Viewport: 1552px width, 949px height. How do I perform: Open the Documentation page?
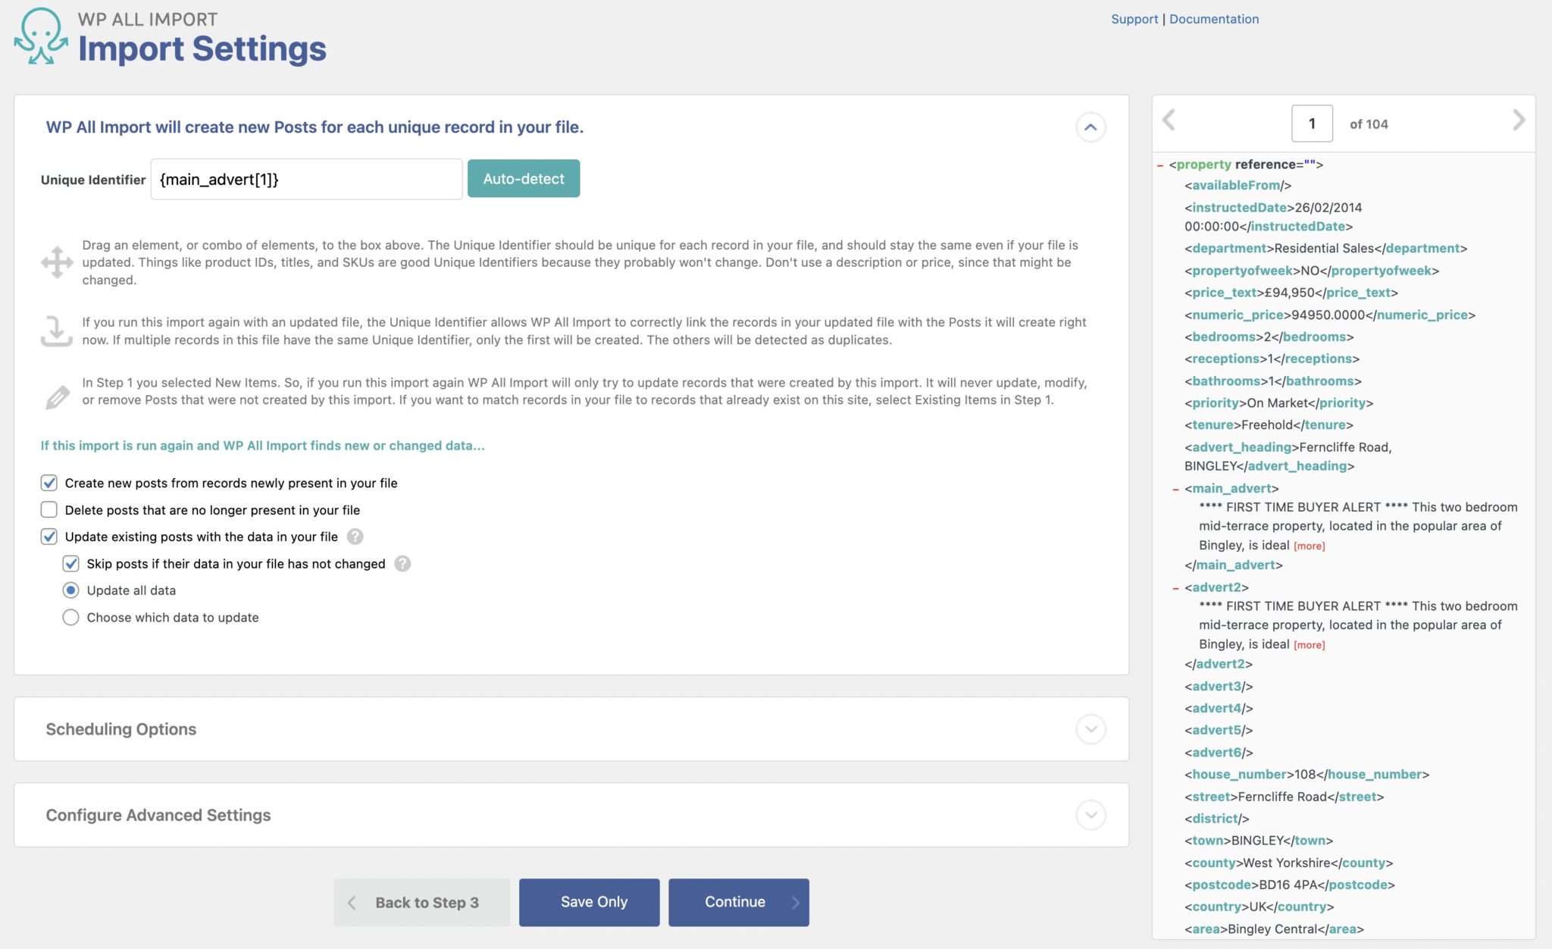(x=1213, y=19)
